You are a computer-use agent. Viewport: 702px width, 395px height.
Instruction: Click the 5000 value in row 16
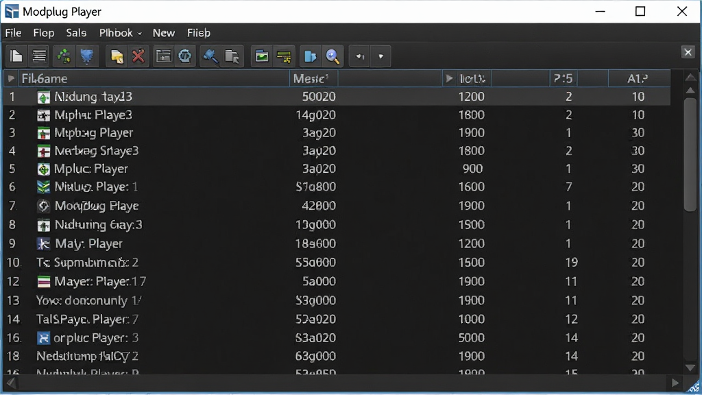471,338
